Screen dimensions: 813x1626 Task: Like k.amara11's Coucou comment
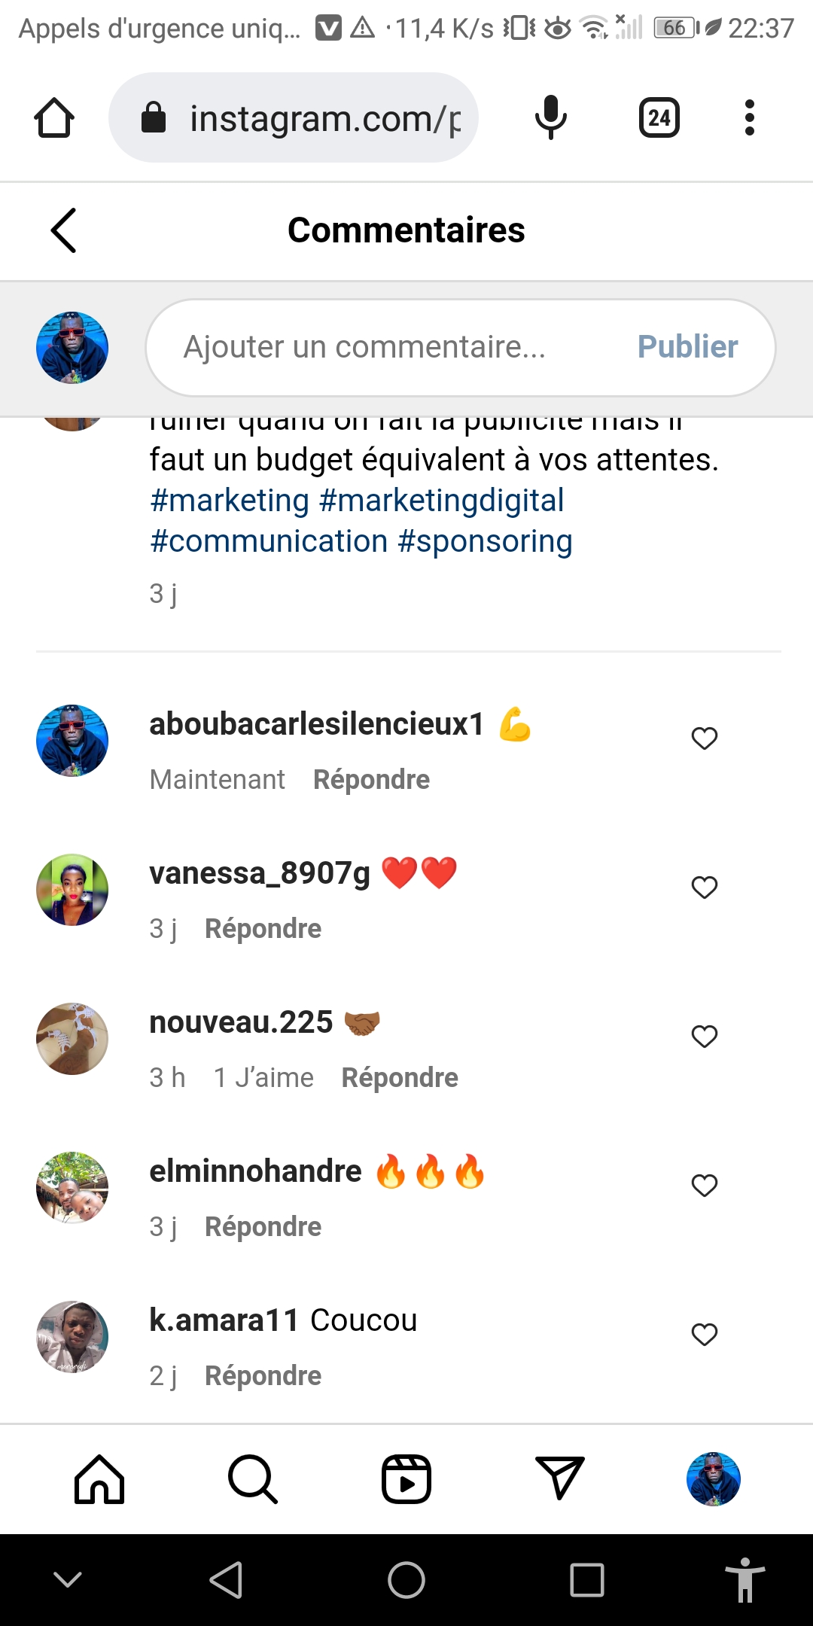point(705,1335)
